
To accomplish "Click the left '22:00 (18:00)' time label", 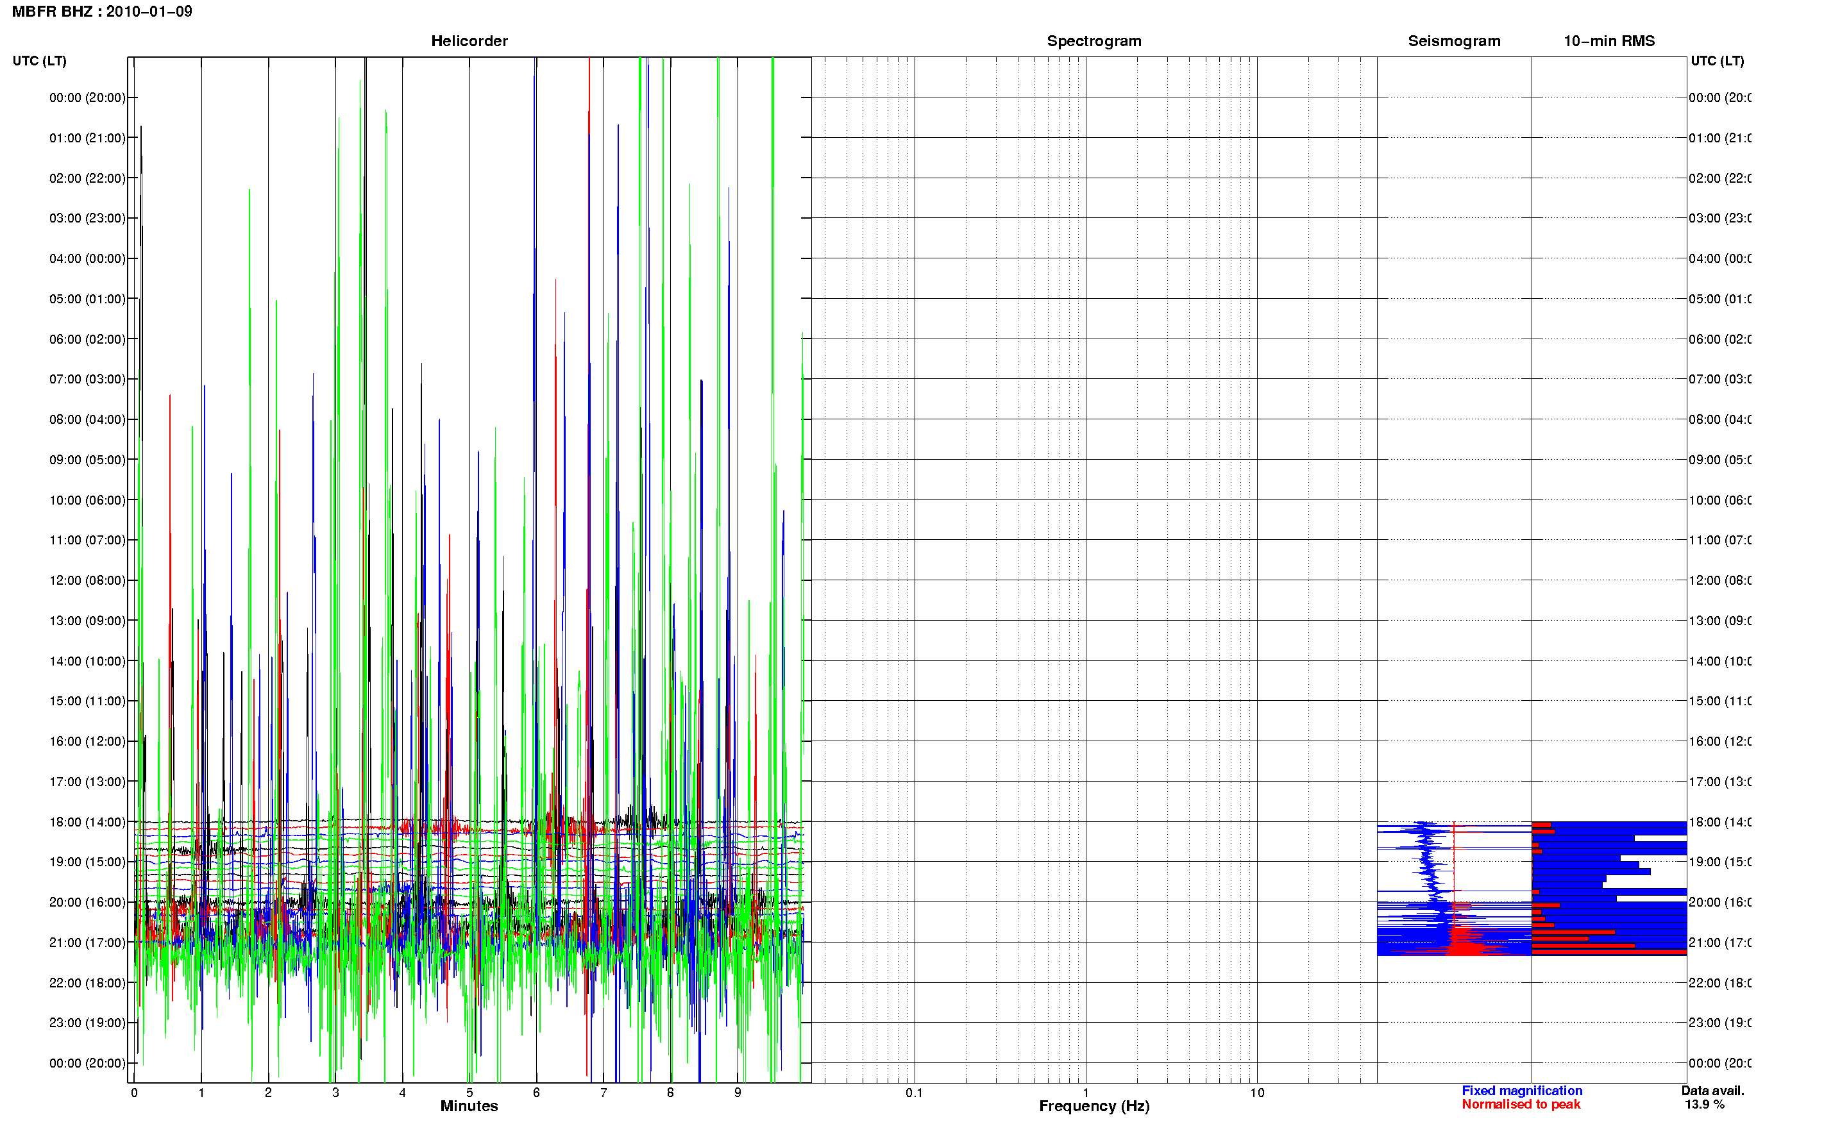I will click(x=87, y=983).
